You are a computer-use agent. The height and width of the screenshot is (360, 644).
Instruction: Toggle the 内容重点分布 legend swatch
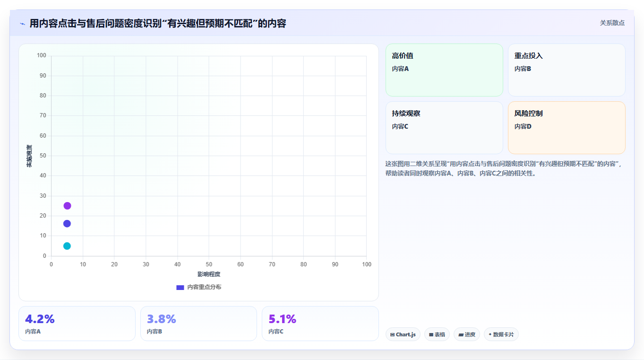[180, 287]
